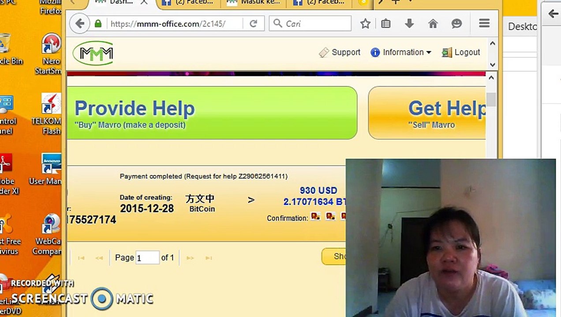Open Recycle Bin on the desktop

9,49
